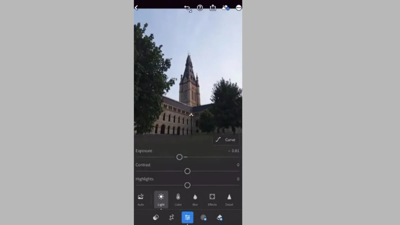
Task: Select the blue edit sliders icon
Action: [x=187, y=217]
